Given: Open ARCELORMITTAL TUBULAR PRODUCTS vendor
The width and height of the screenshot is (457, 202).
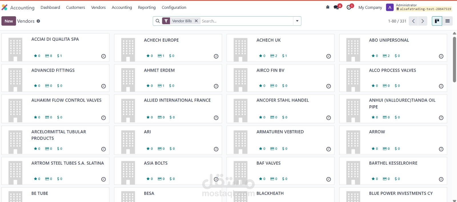Looking at the screenshot, I should (55, 140).
